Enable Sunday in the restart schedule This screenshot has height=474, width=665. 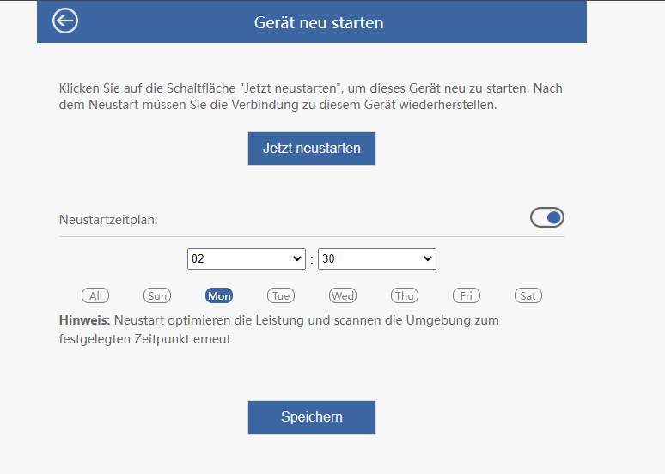[x=157, y=295]
